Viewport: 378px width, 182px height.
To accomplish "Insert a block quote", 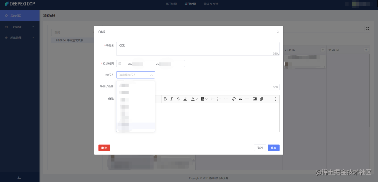I will [240, 99].
